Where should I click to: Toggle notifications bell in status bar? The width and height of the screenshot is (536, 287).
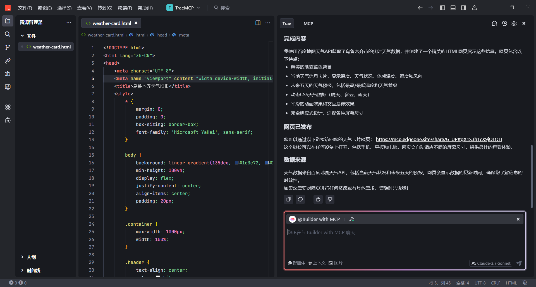pyautogui.click(x=525, y=283)
